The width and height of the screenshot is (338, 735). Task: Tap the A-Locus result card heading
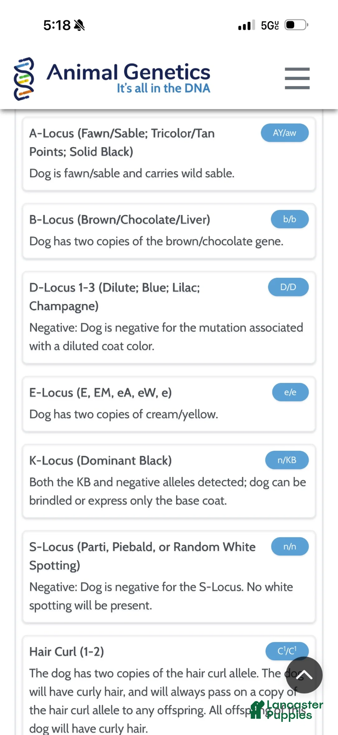tap(122, 142)
